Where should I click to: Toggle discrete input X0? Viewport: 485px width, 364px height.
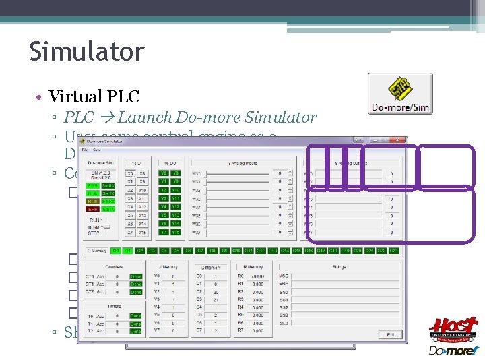130,174
